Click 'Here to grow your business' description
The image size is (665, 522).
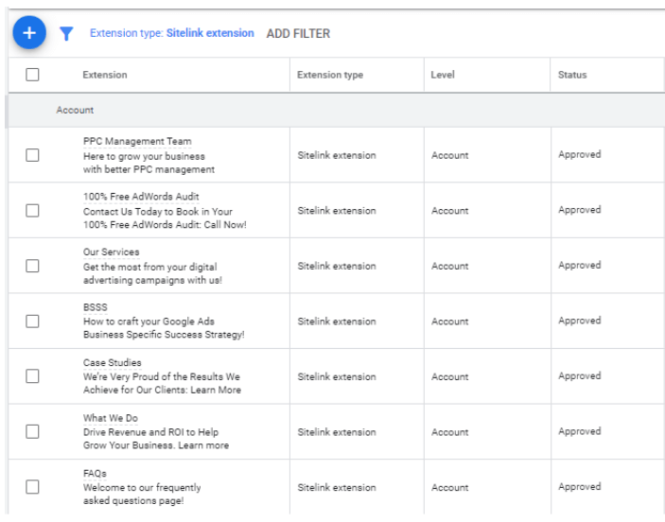pos(144,156)
